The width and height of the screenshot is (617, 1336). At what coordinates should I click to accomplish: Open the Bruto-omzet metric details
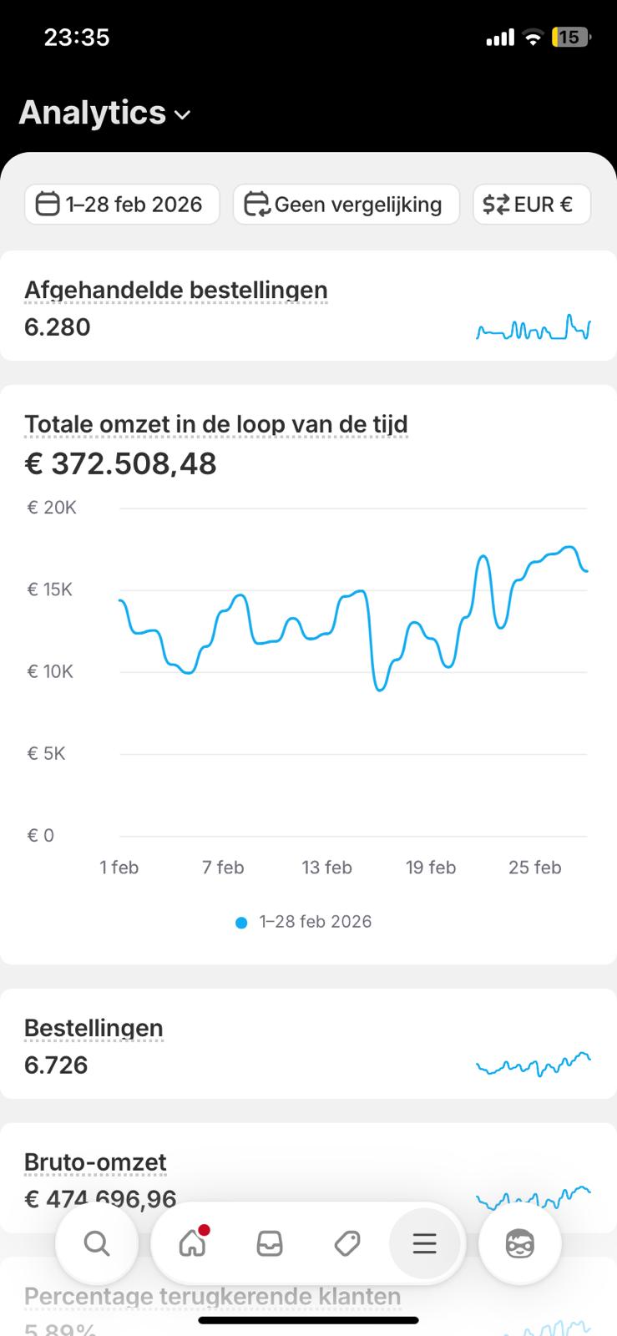click(x=94, y=1161)
